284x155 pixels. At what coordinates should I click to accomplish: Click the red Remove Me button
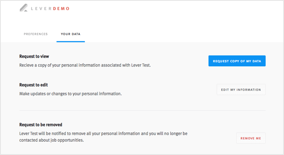click(251, 138)
